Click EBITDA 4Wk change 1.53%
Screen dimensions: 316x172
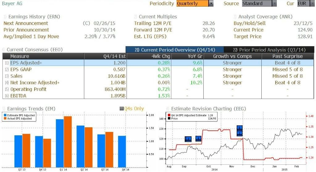tap(164, 96)
